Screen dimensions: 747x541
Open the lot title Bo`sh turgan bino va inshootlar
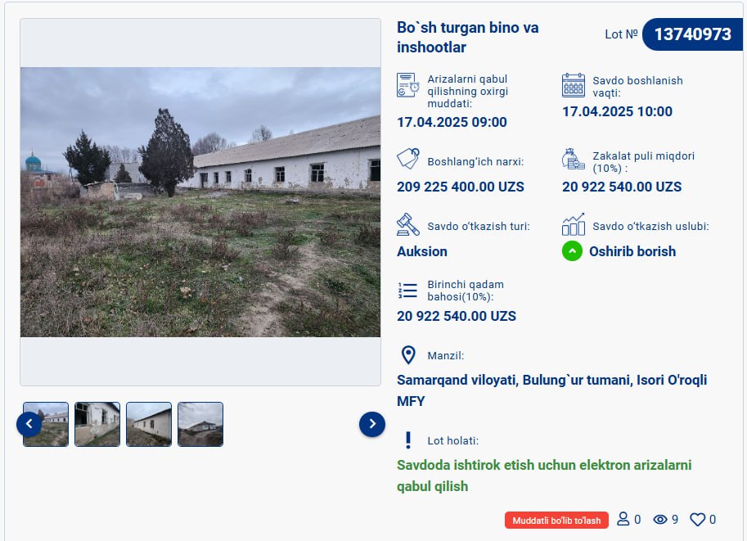coord(467,37)
